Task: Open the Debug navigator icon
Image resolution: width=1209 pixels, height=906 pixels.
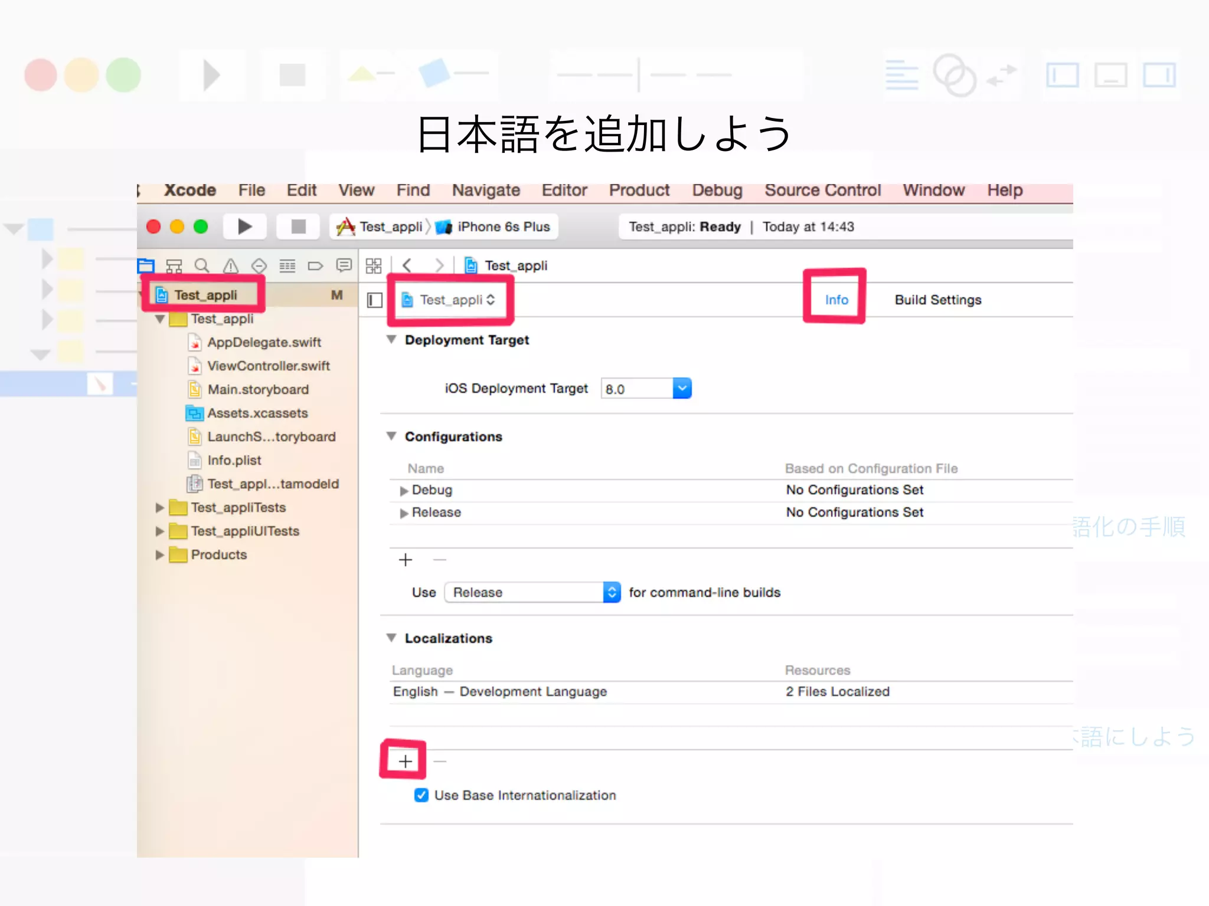Action: coord(287,266)
